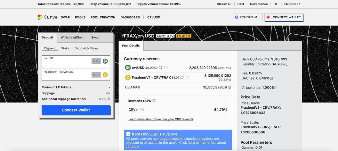Click the red dot in CONNECT WALLET
The width and height of the screenshot is (338, 151).
click(268, 17)
